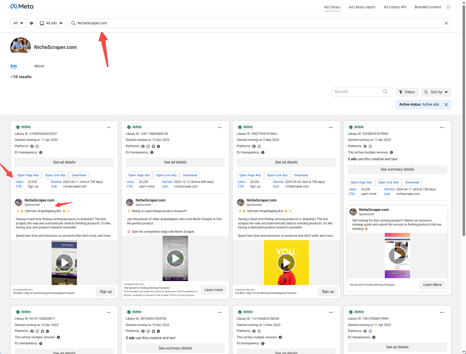Open three-dot menu on ad 931471328538011
The height and width of the screenshot is (354, 466).
(109, 313)
